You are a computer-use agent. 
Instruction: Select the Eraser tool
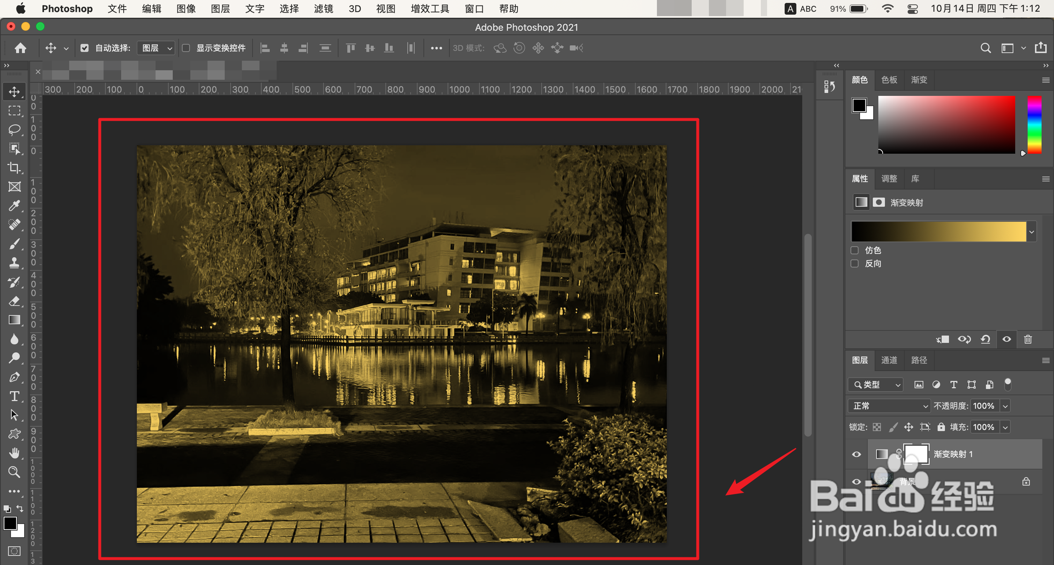pyautogui.click(x=14, y=301)
